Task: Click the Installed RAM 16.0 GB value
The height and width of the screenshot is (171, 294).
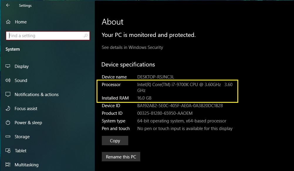Action: click(144, 98)
